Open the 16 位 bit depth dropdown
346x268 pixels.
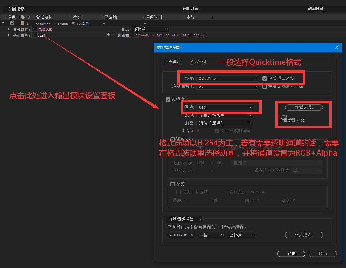(211, 235)
